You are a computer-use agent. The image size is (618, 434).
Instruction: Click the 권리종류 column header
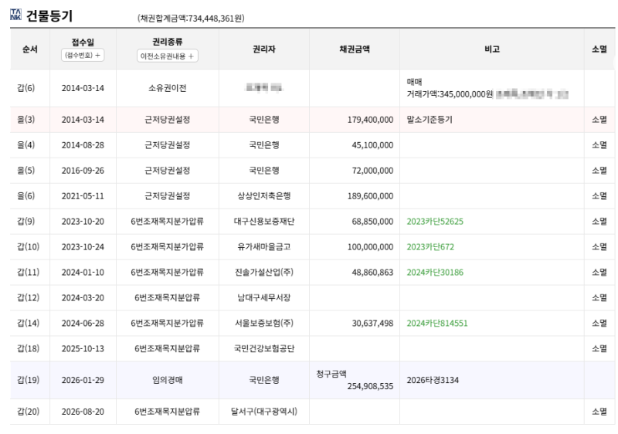pos(168,42)
